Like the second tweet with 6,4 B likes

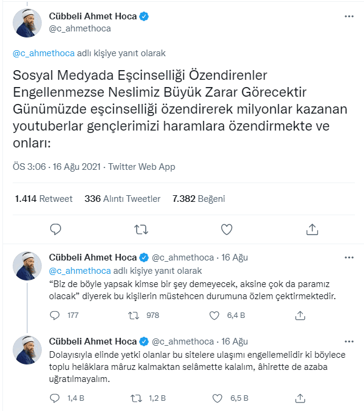coord(215,315)
